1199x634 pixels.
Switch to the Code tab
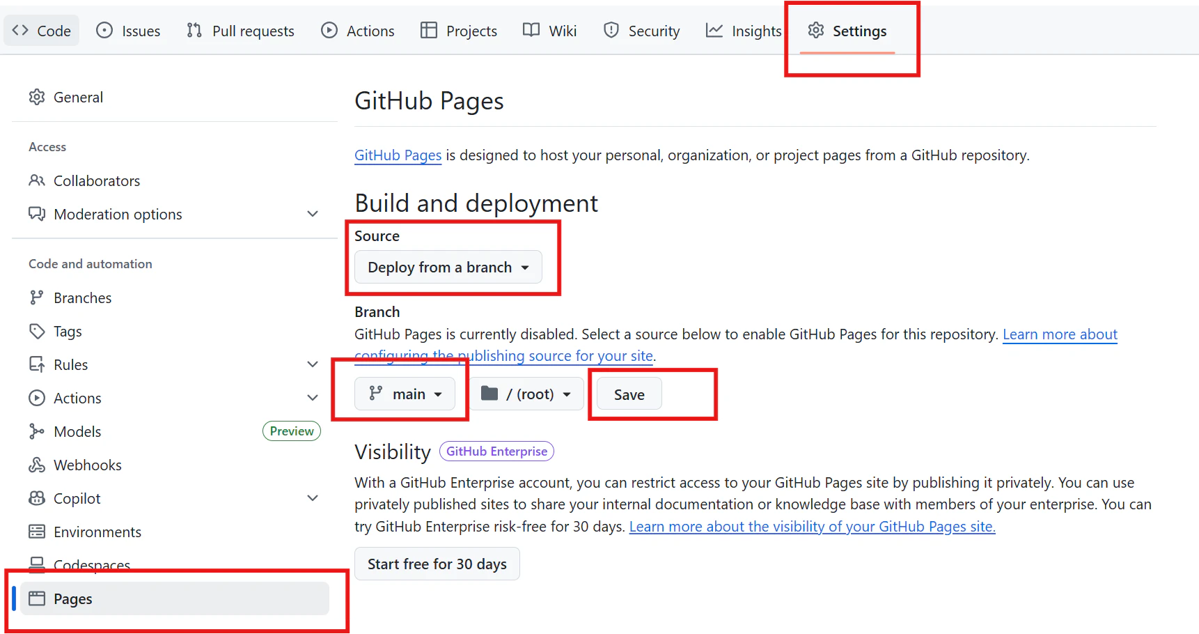[x=42, y=31]
